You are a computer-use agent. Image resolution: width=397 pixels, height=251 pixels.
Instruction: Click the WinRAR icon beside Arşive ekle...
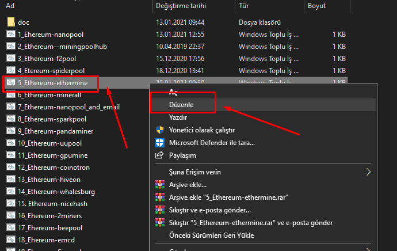tap(160, 185)
